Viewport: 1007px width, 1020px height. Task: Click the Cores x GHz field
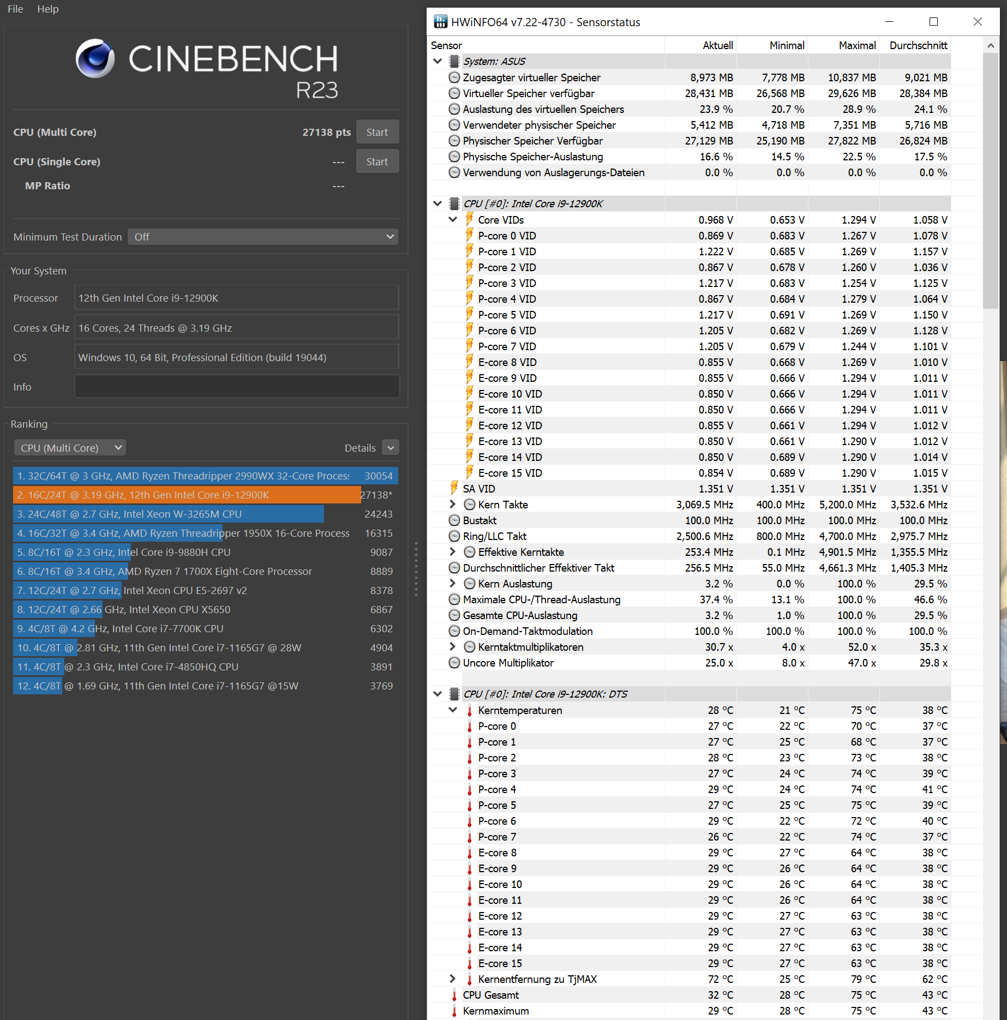click(x=237, y=328)
